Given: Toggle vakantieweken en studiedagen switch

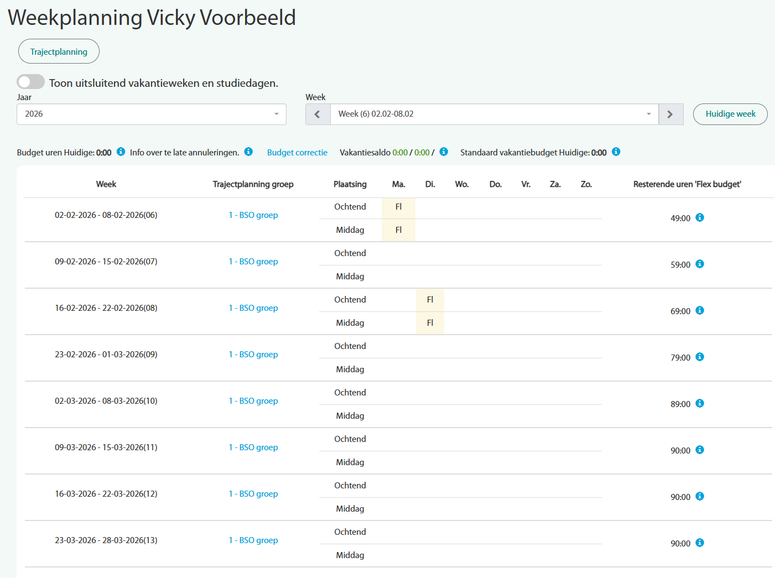Looking at the screenshot, I should point(30,82).
